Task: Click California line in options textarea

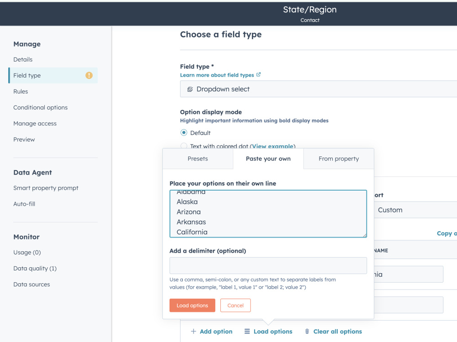Action: pyautogui.click(x=192, y=232)
